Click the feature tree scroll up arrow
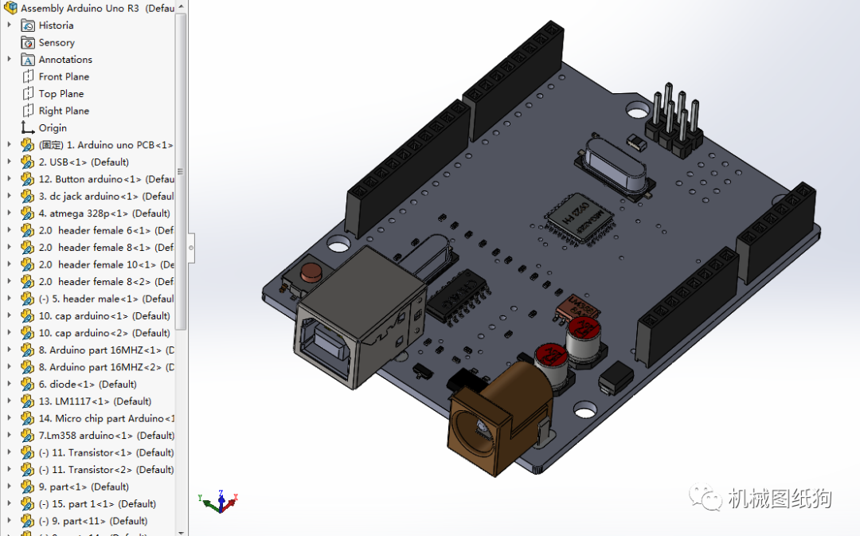The width and height of the screenshot is (860, 536). point(181,6)
